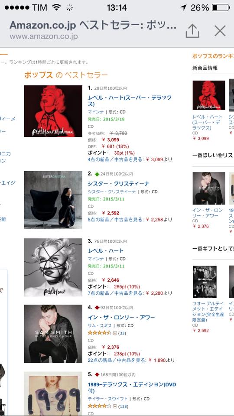The width and height of the screenshot is (234, 416).
Task: Open the 33 reviews link for Sam Smith
Action: tap(122, 333)
